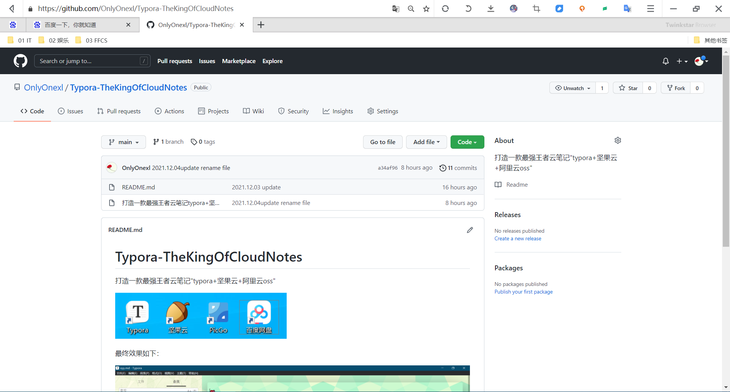Viewport: 730px width, 392px height.
Task: Focus the Search or jump to field
Action: (x=92, y=61)
